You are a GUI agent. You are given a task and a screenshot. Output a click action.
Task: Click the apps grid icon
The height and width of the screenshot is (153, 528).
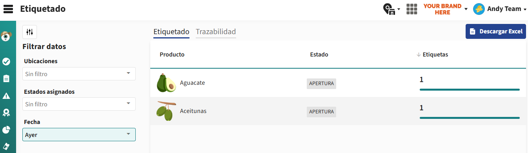point(412,9)
